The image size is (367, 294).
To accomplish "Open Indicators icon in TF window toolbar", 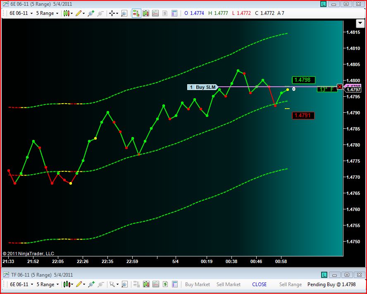I will coord(156,285).
